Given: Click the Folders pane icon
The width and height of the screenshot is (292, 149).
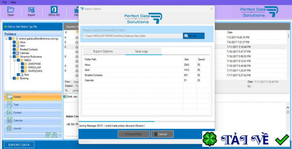Looking at the screenshot, I should point(9,97).
